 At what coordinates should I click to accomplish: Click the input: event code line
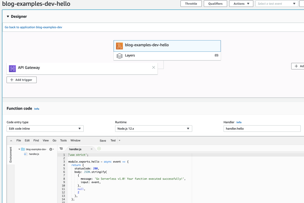tap(91, 182)
